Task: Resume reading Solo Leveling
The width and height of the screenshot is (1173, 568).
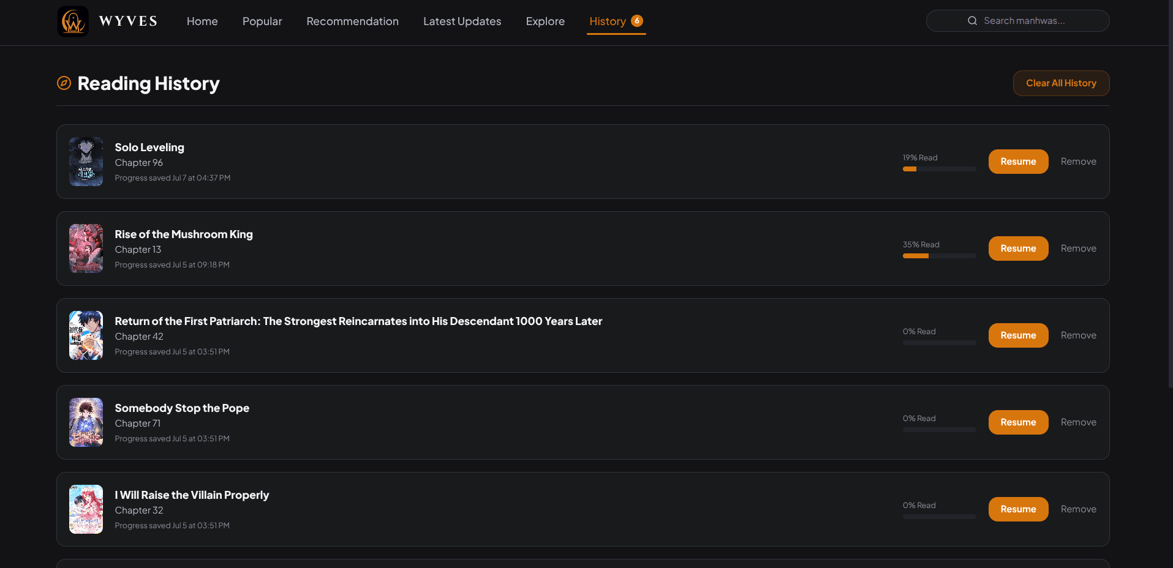Action: click(x=1018, y=162)
